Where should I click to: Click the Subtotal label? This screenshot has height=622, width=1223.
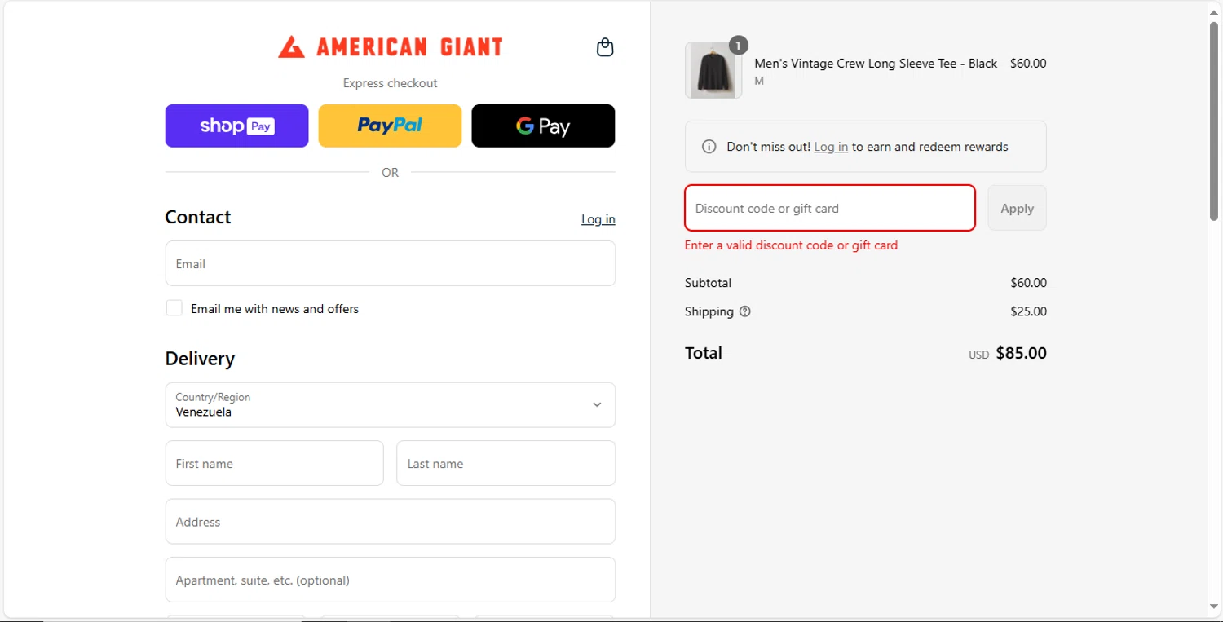point(708,283)
